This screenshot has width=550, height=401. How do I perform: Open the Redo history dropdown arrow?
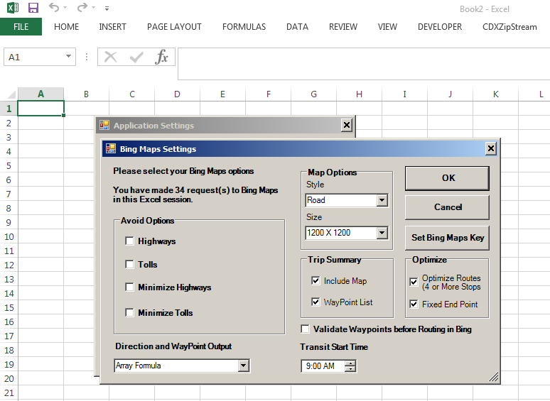93,7
